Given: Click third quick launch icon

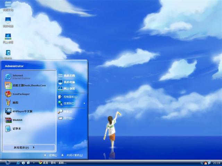Looking at the screenshot, I should (x=28, y=163).
